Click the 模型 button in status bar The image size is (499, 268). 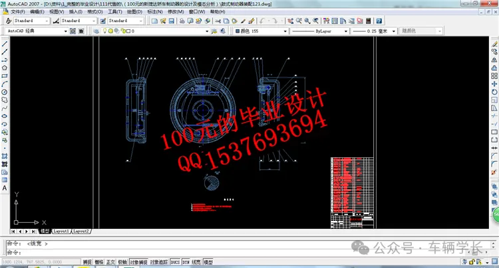[x=208, y=262]
